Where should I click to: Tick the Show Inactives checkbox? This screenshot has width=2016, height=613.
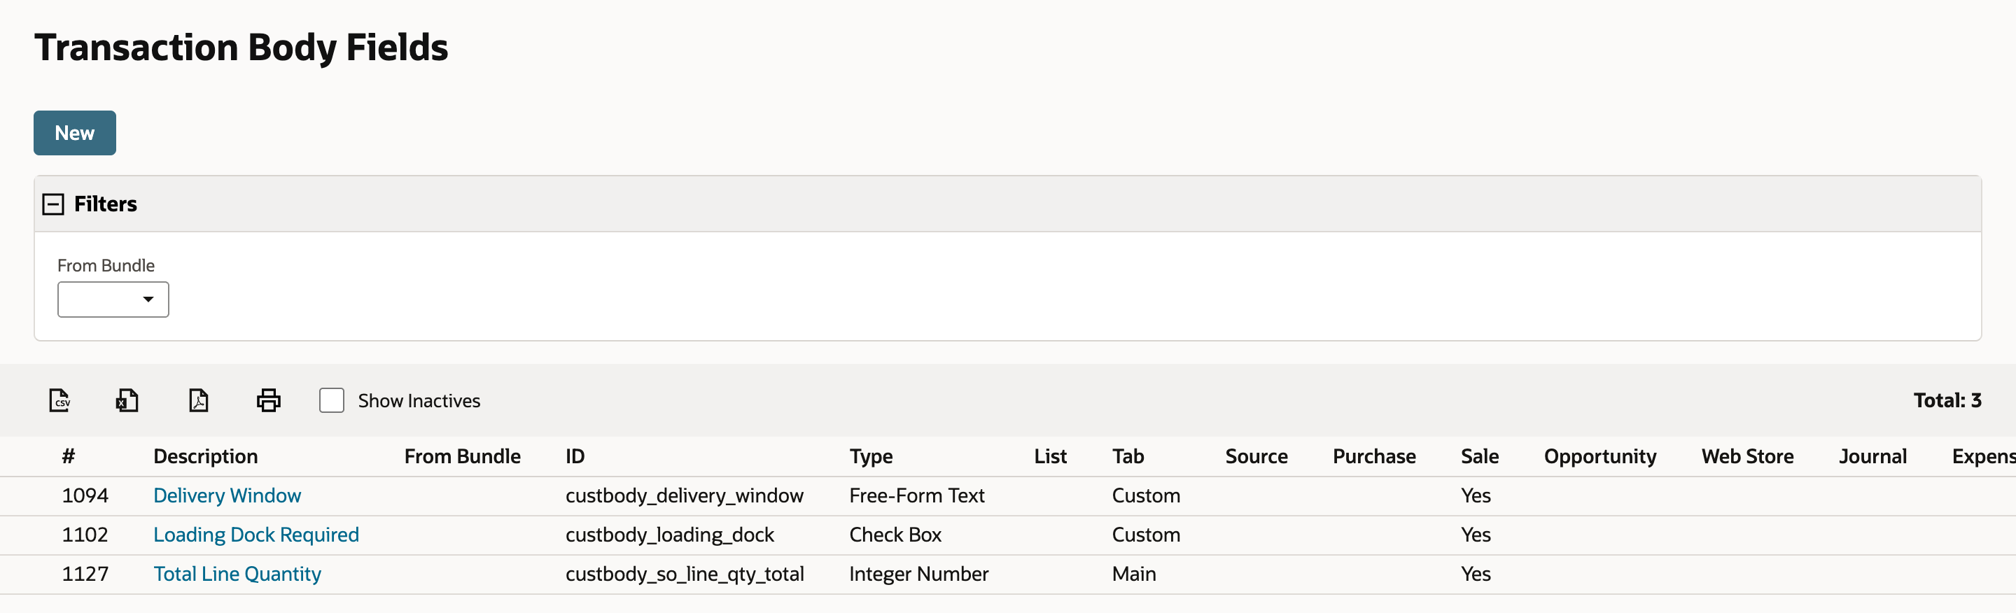[332, 400]
